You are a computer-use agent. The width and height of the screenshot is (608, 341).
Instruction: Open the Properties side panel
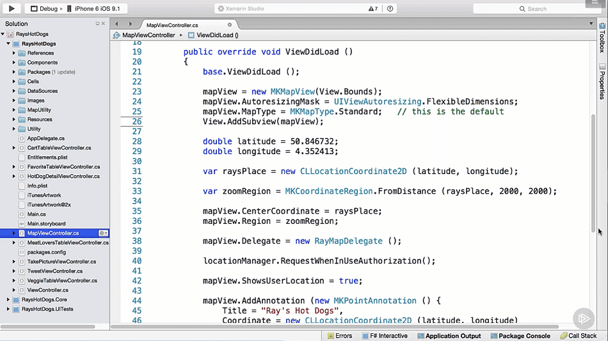tap(602, 82)
